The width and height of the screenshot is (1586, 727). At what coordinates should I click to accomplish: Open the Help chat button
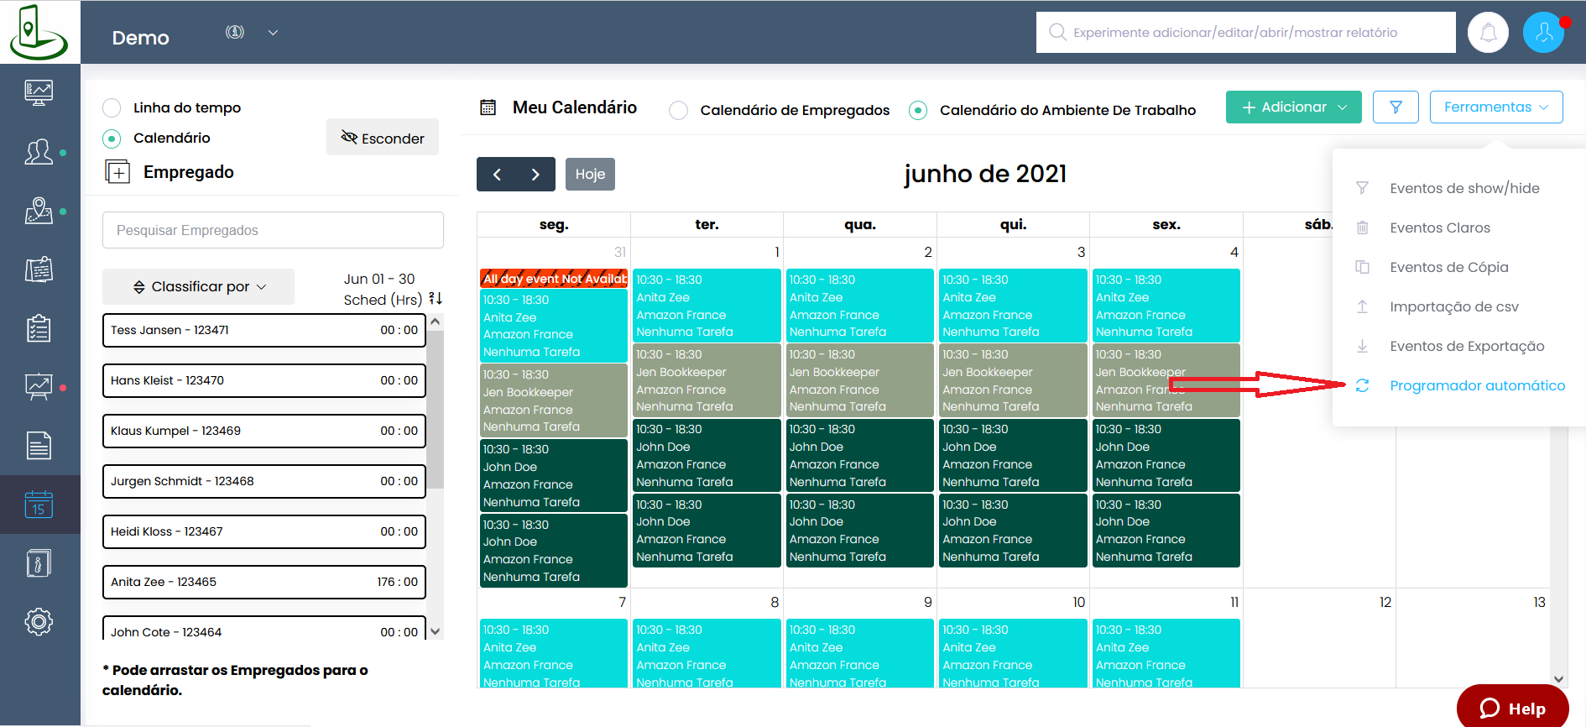tap(1512, 708)
